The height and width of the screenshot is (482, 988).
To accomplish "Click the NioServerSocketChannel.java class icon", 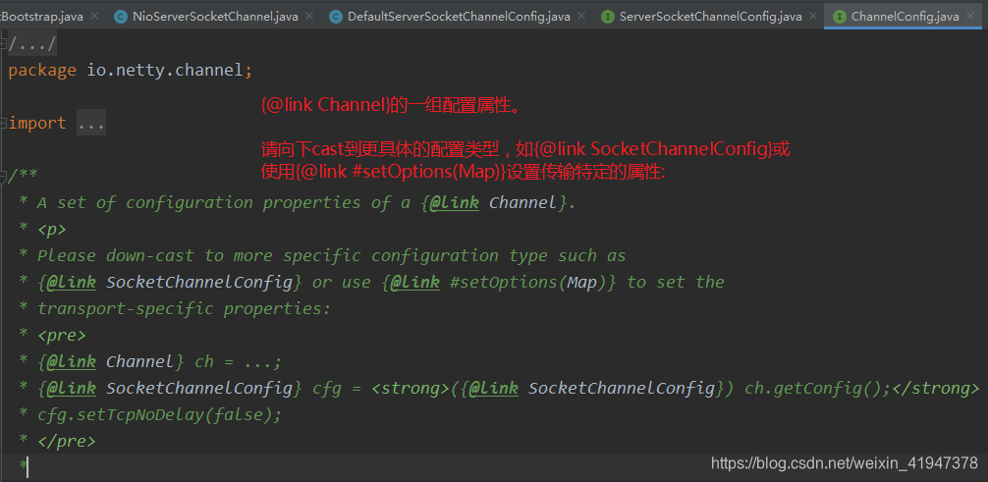I will (121, 17).
